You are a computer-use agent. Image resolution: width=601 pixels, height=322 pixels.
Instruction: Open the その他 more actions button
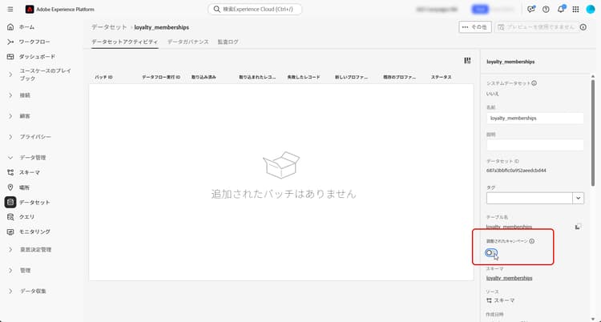tap(475, 27)
